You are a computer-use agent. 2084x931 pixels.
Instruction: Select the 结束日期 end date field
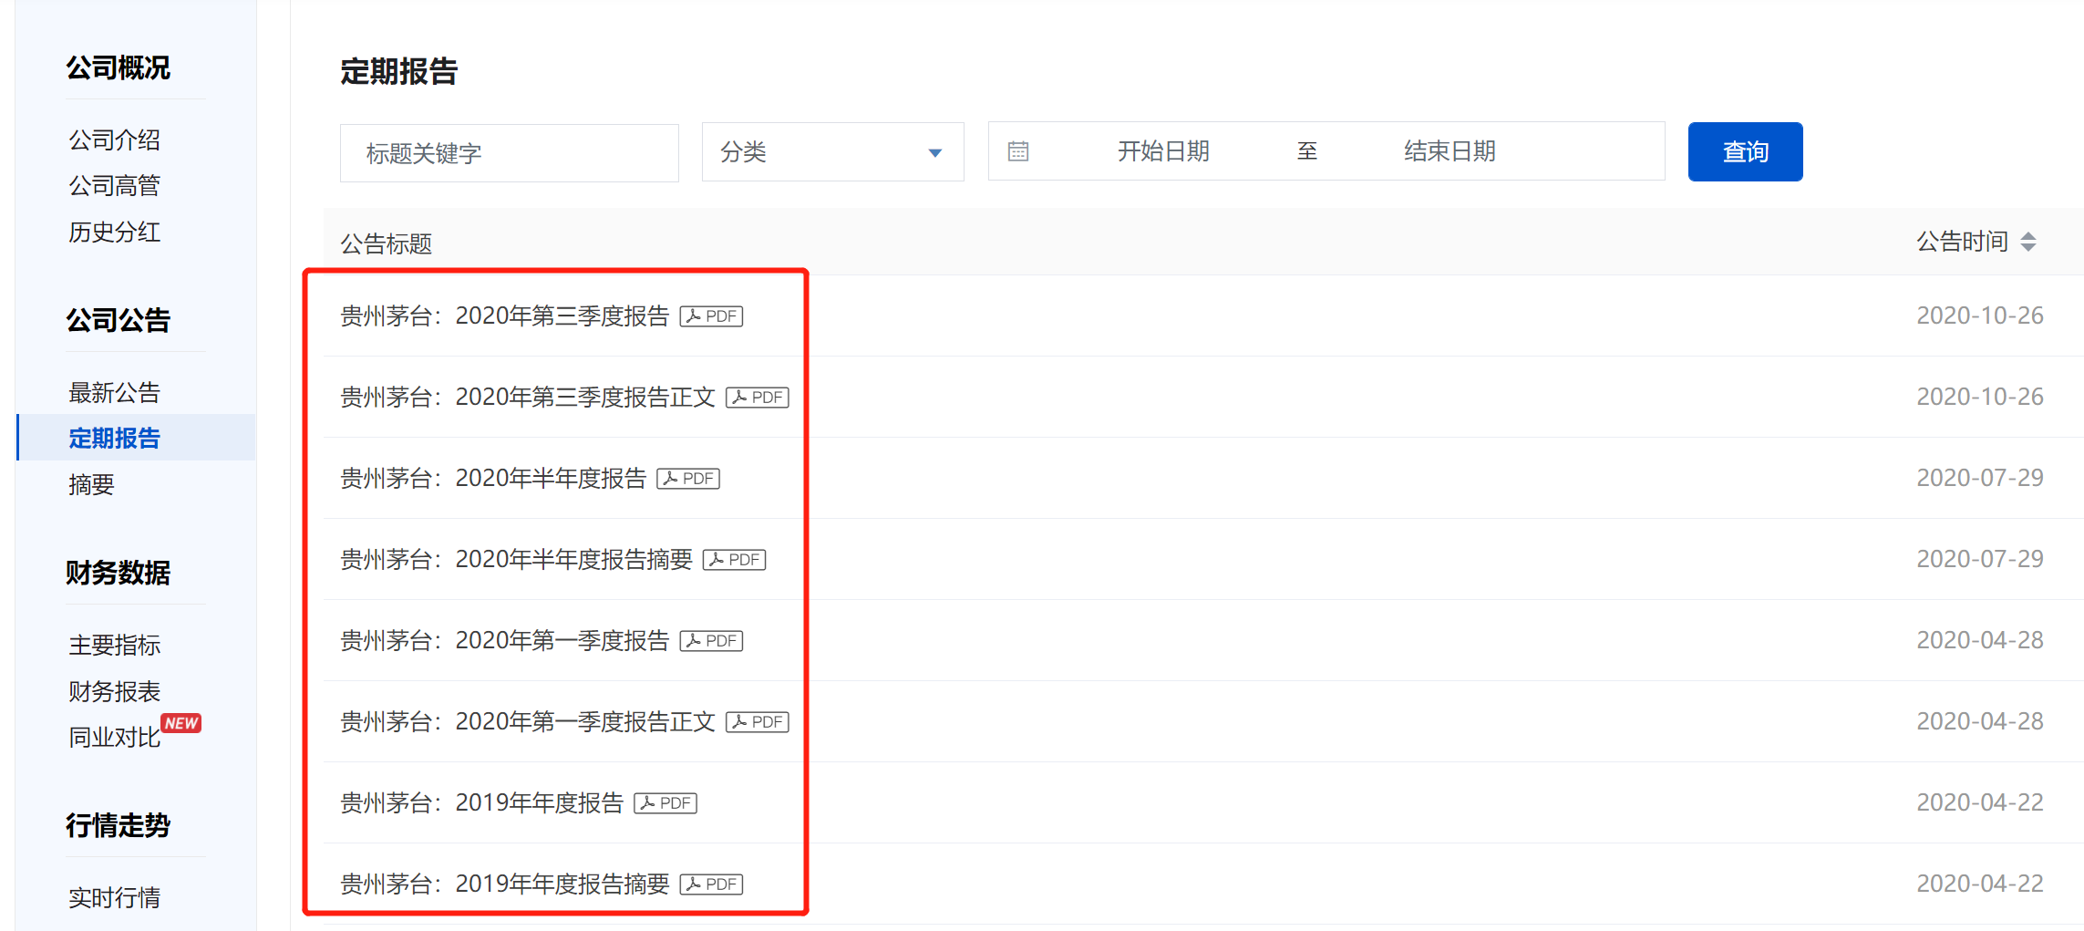click(1449, 151)
